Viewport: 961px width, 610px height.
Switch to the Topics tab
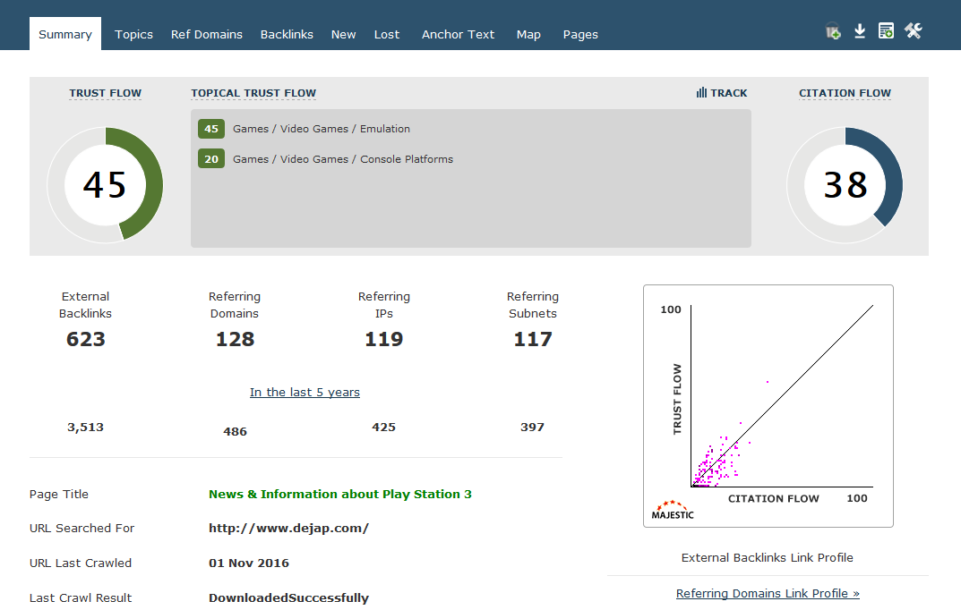133,34
